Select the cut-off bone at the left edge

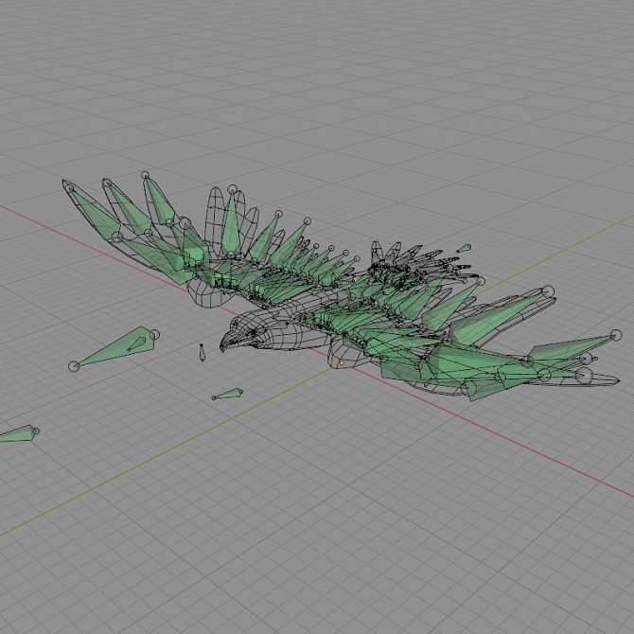[x=19, y=433]
